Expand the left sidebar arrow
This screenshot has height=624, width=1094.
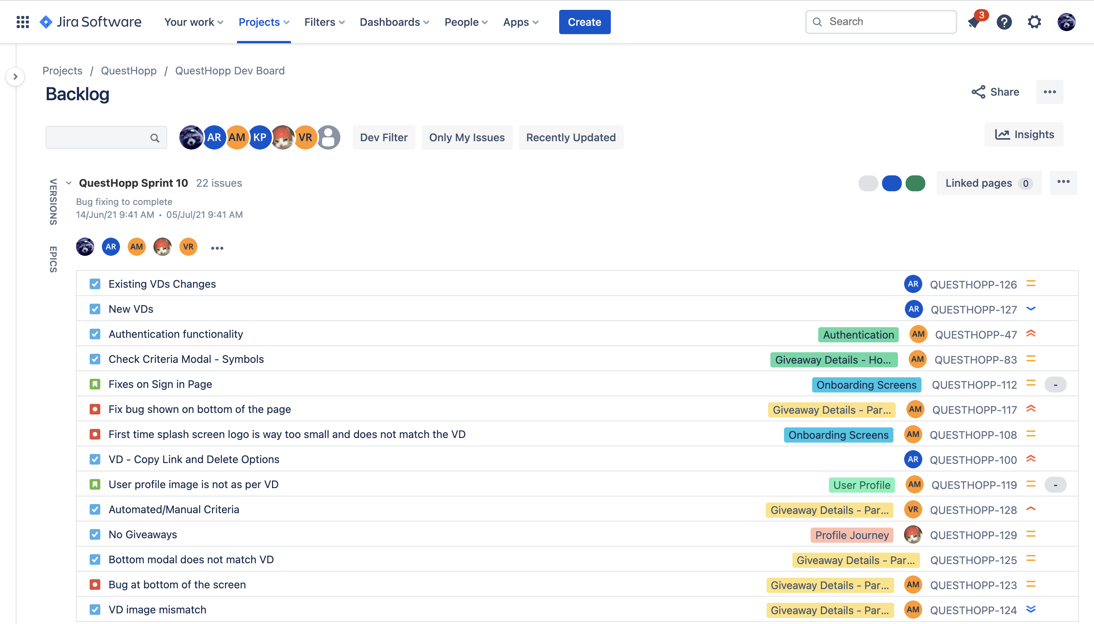pos(16,77)
